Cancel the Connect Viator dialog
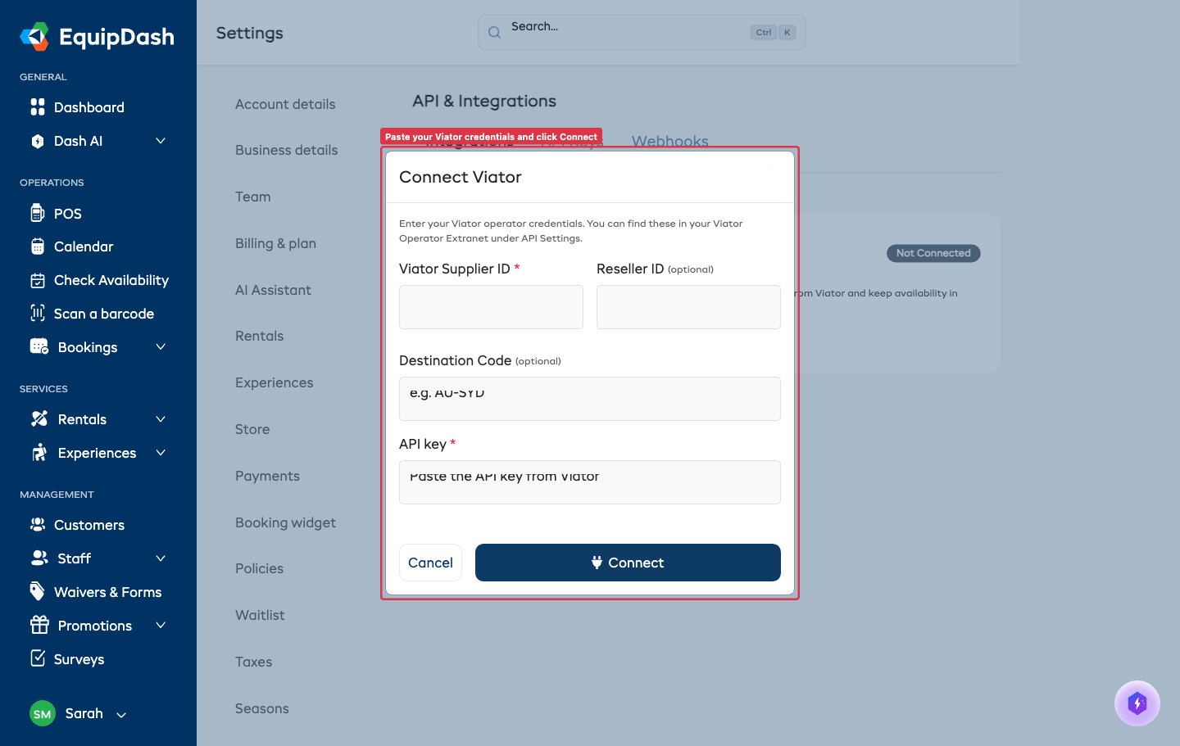 point(430,563)
